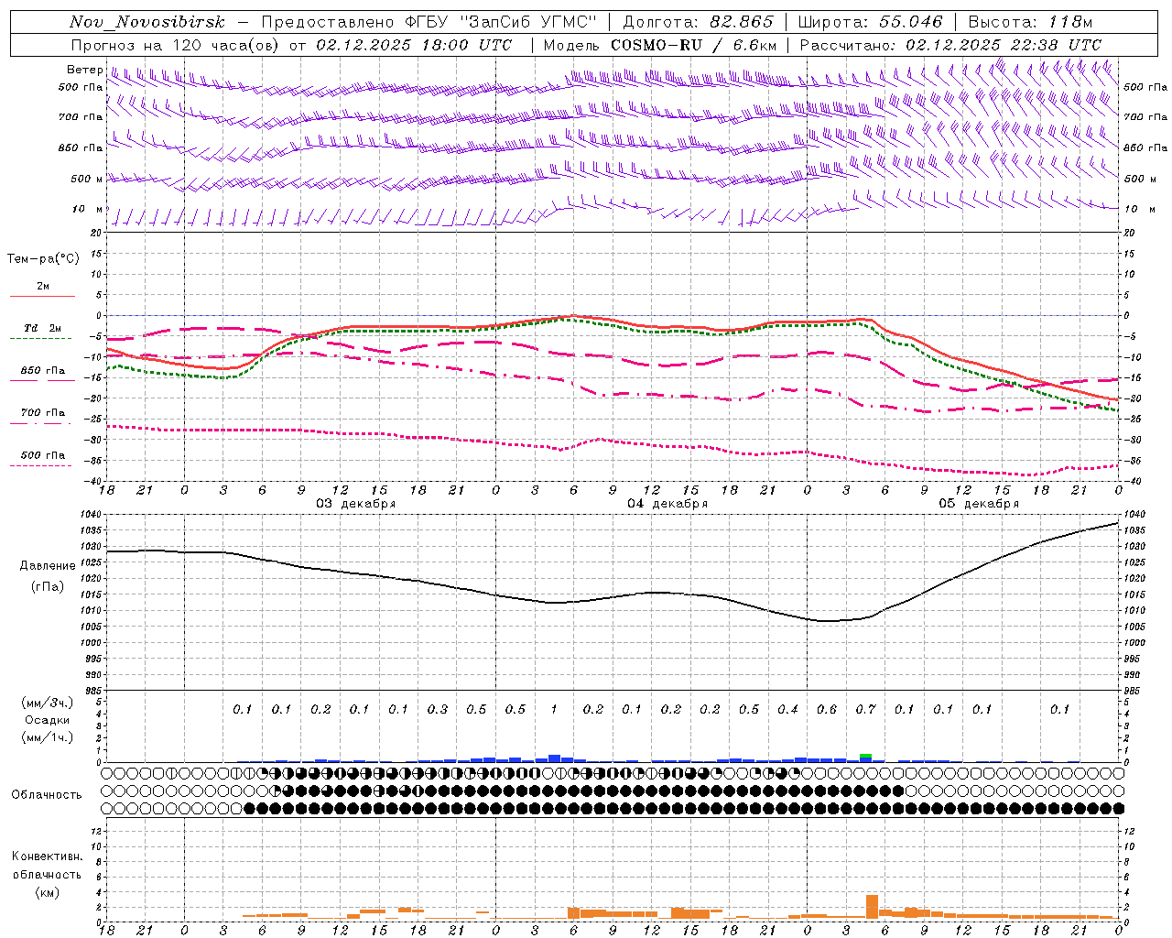Click the Nov_Novosibirsk station title
This screenshot has height=938, width=1172.
tap(147, 22)
